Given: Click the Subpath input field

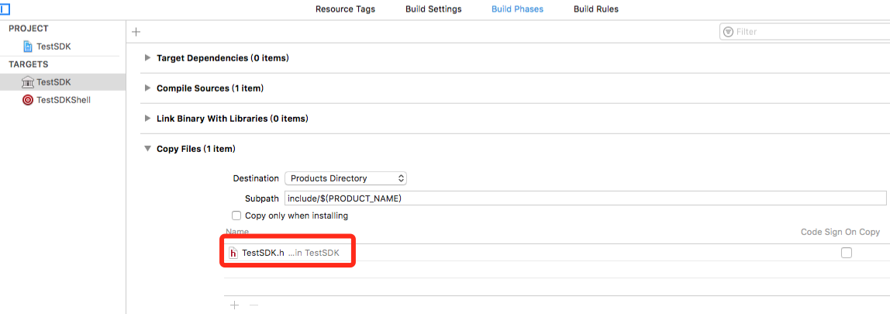Looking at the screenshot, I should point(585,198).
